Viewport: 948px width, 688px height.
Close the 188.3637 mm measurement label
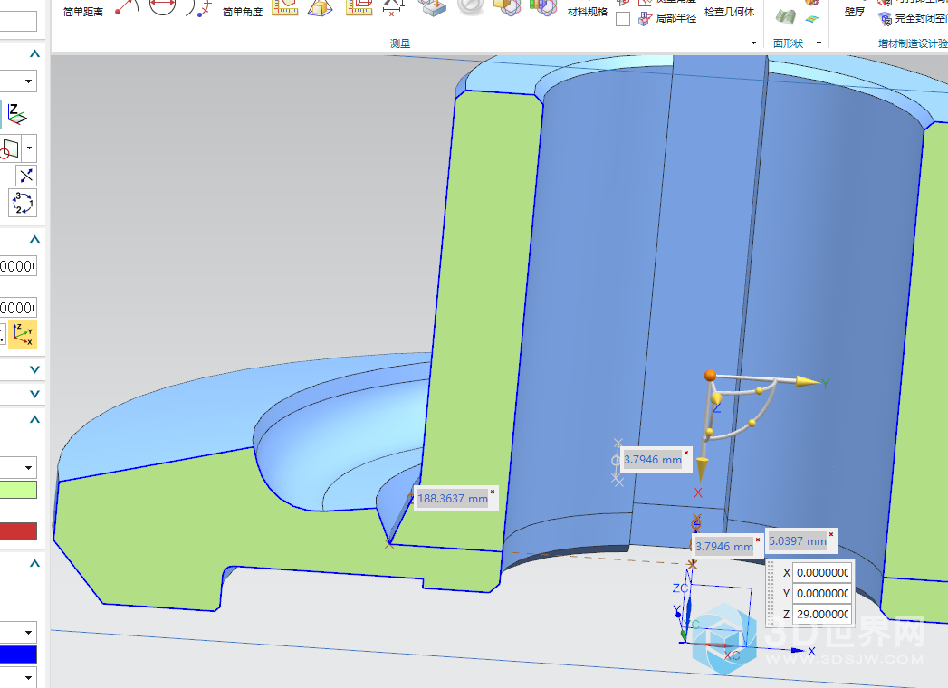click(x=493, y=492)
